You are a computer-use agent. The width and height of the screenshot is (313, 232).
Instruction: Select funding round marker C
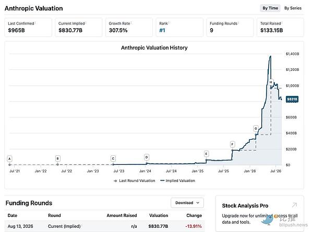click(x=113, y=158)
